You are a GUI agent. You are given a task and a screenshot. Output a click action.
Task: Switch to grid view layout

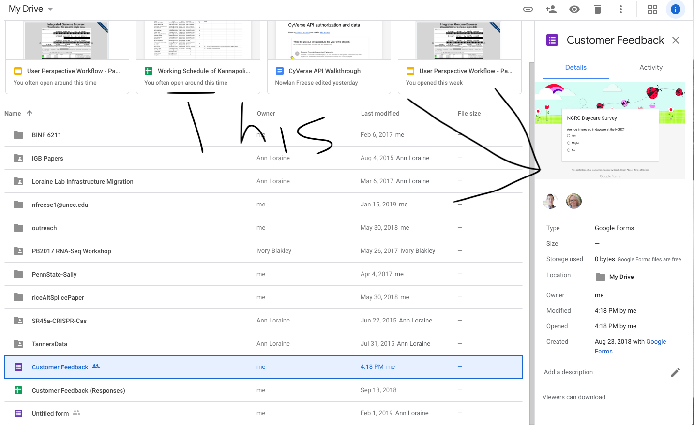[652, 9]
